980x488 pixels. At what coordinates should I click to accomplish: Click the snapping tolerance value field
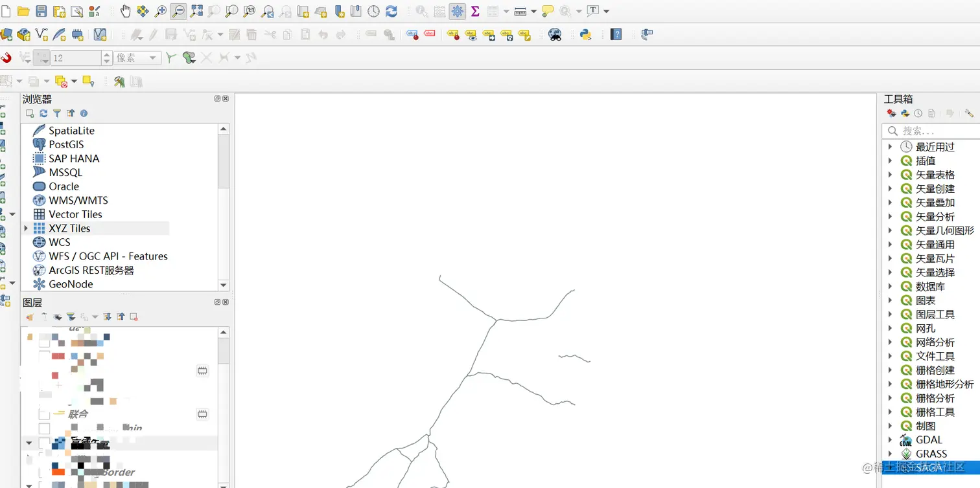point(76,58)
